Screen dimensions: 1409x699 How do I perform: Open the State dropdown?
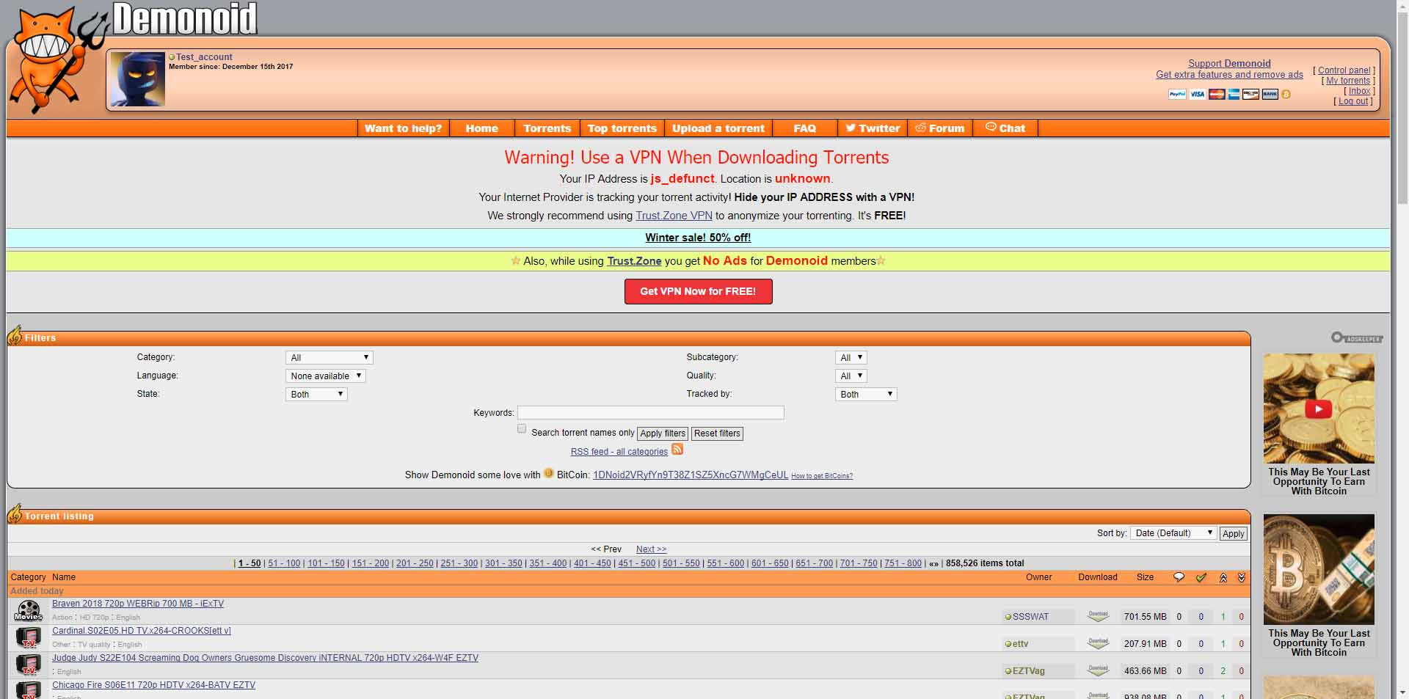[316, 394]
